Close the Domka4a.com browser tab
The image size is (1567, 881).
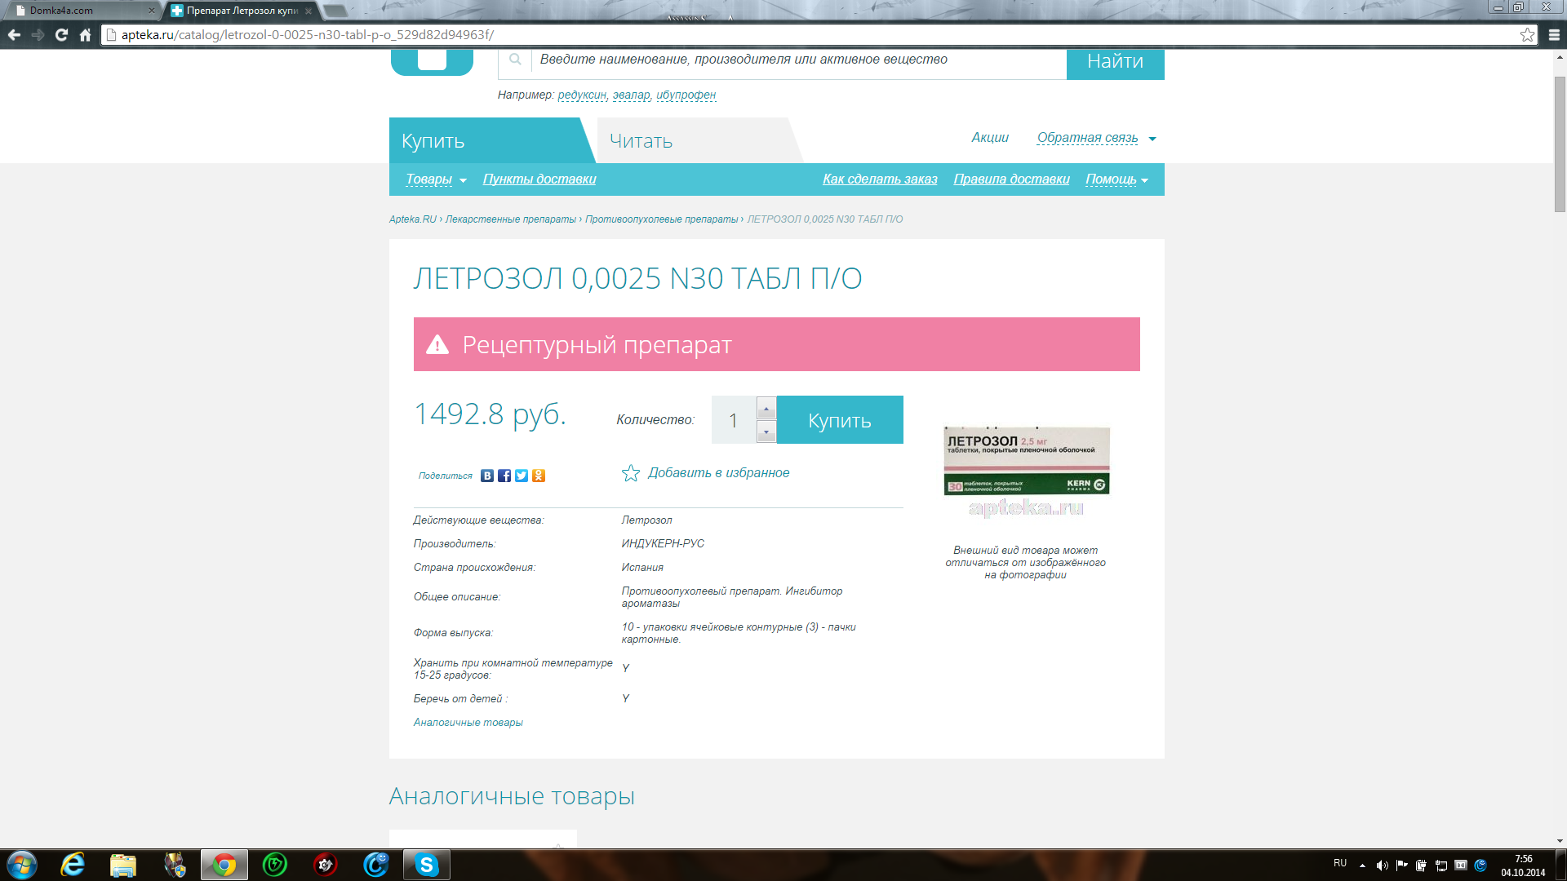tap(151, 11)
